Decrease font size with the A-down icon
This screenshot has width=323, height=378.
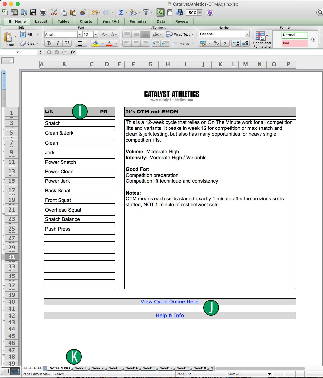pos(113,34)
